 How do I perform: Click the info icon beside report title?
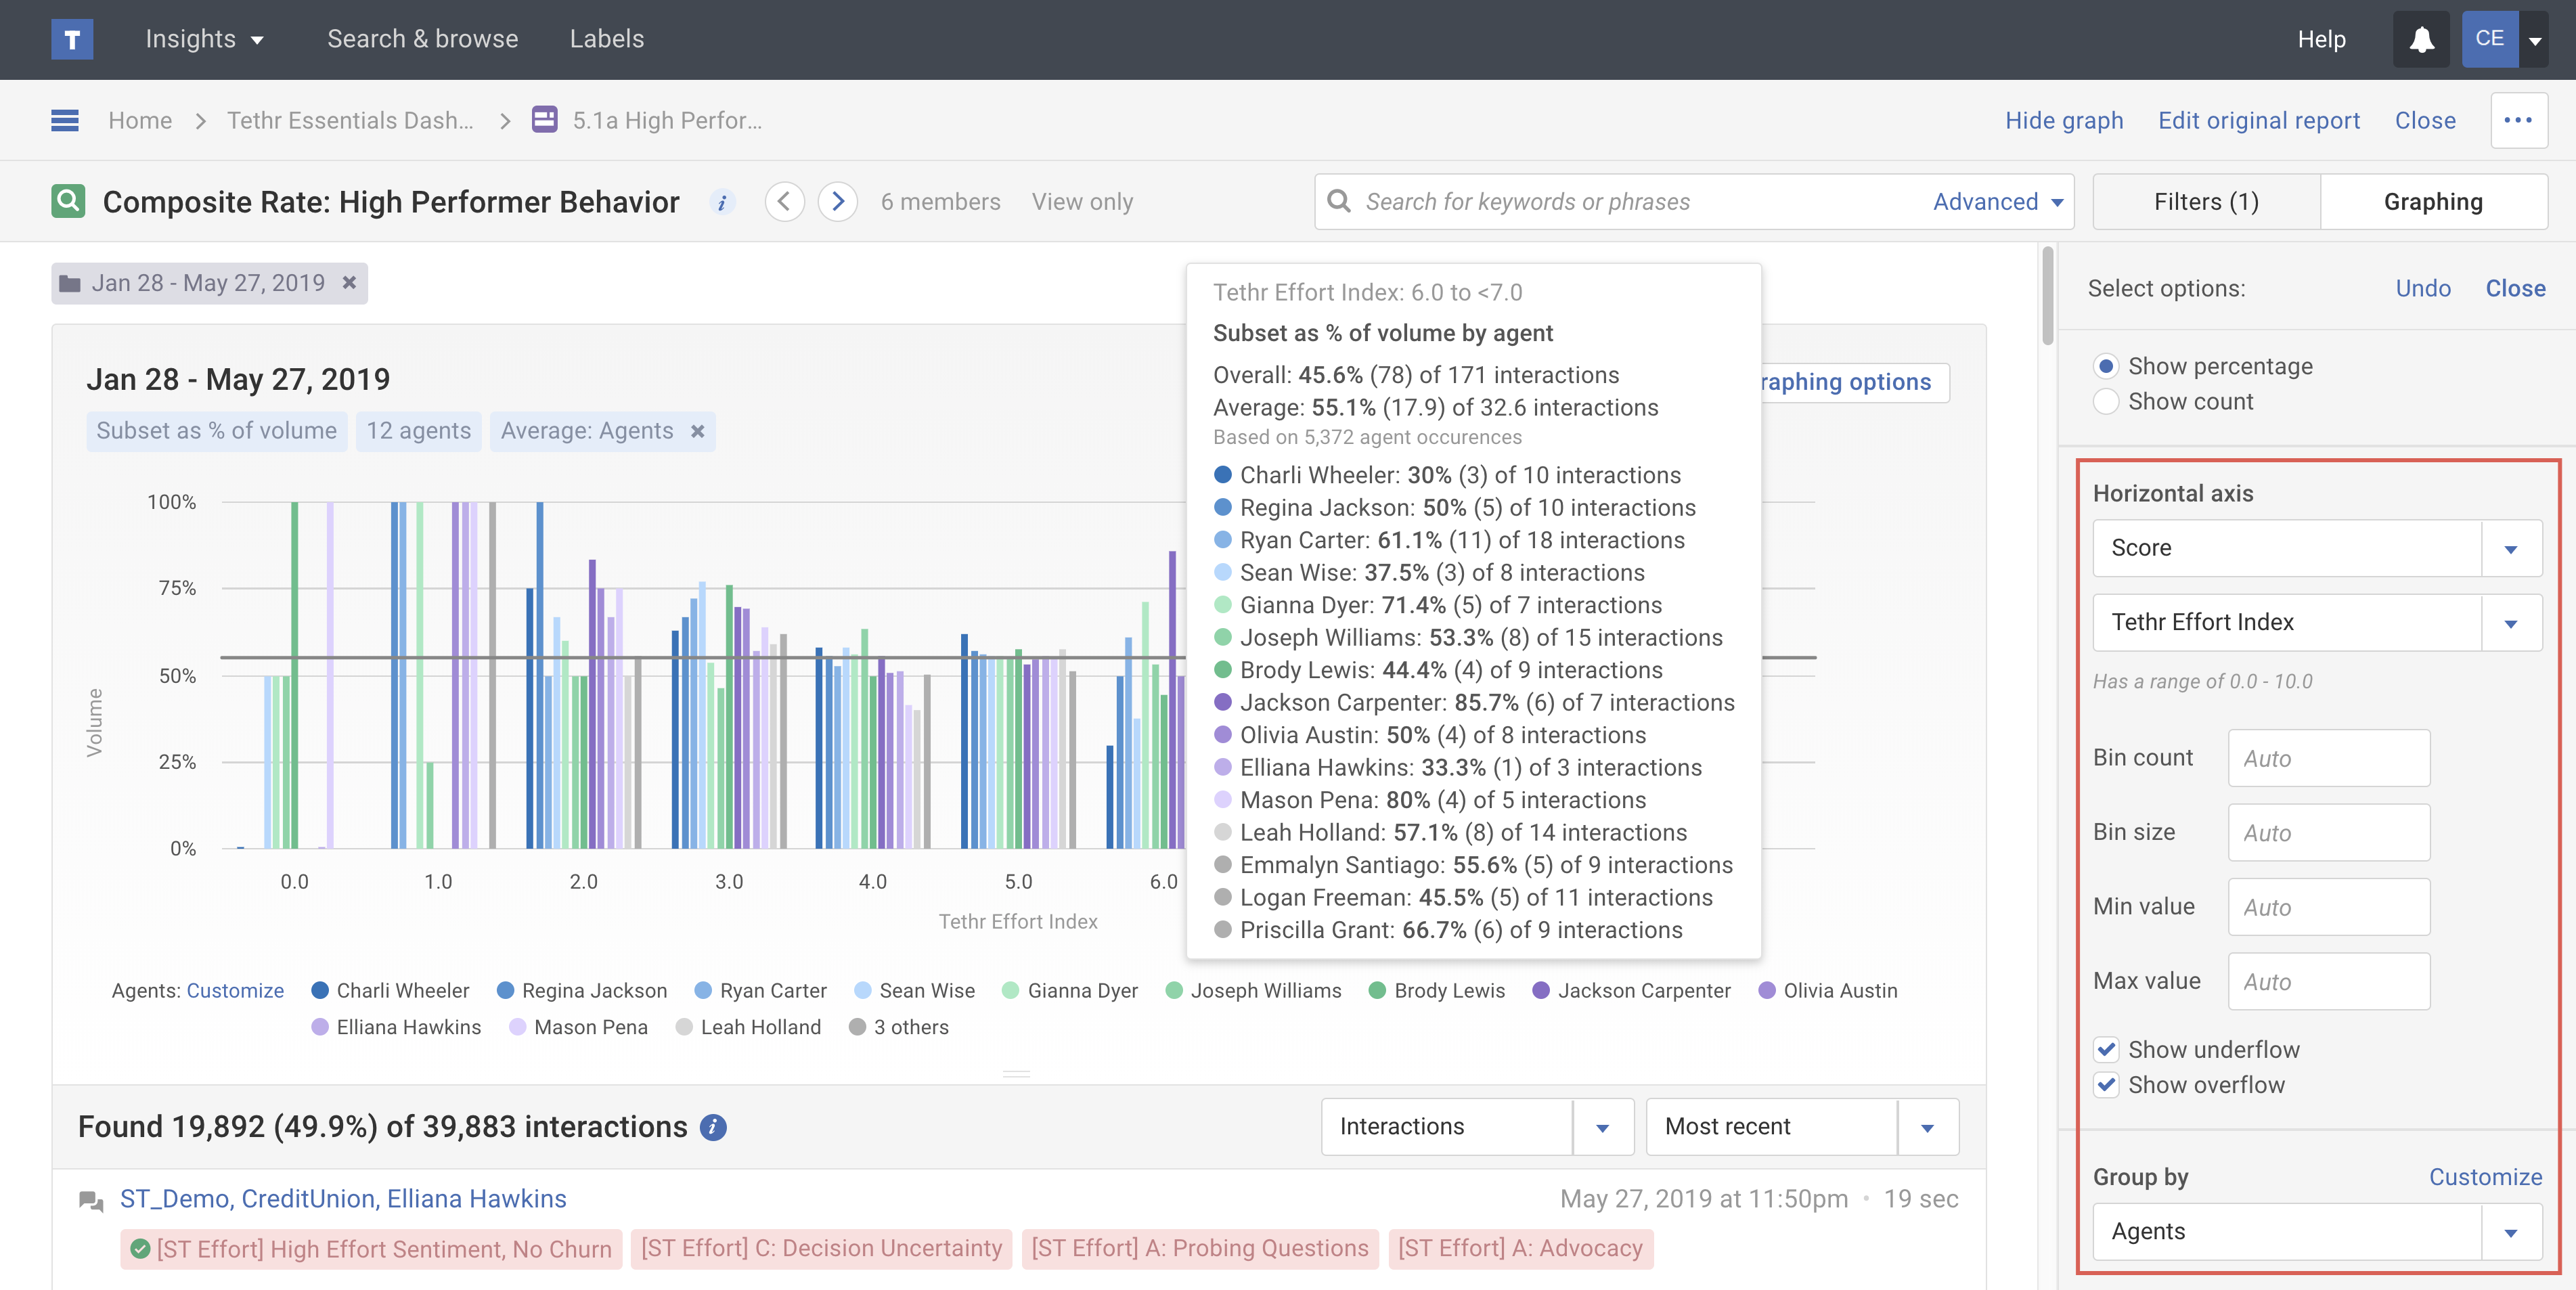(x=722, y=202)
